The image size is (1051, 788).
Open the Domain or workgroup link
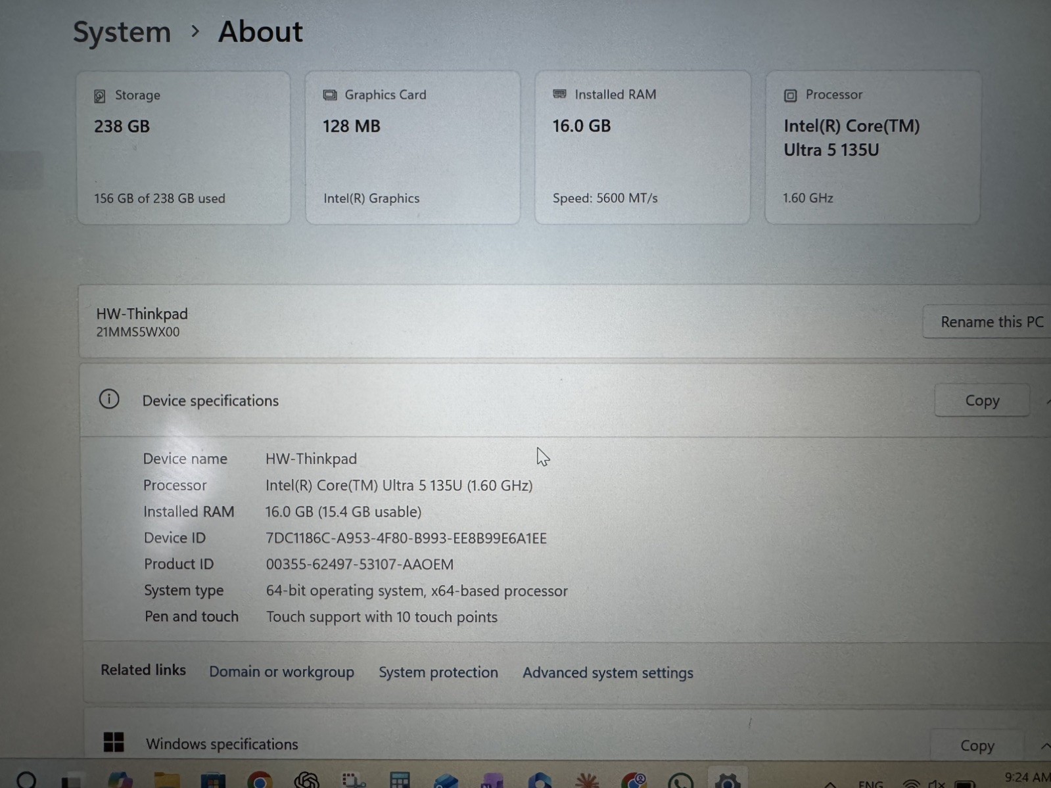click(281, 672)
